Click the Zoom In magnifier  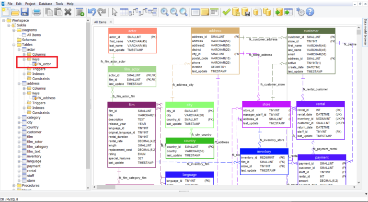click(164, 12)
